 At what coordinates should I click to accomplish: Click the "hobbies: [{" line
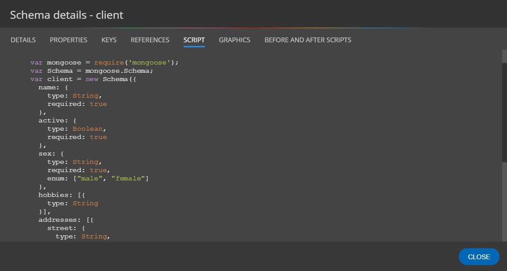pyautogui.click(x=62, y=195)
